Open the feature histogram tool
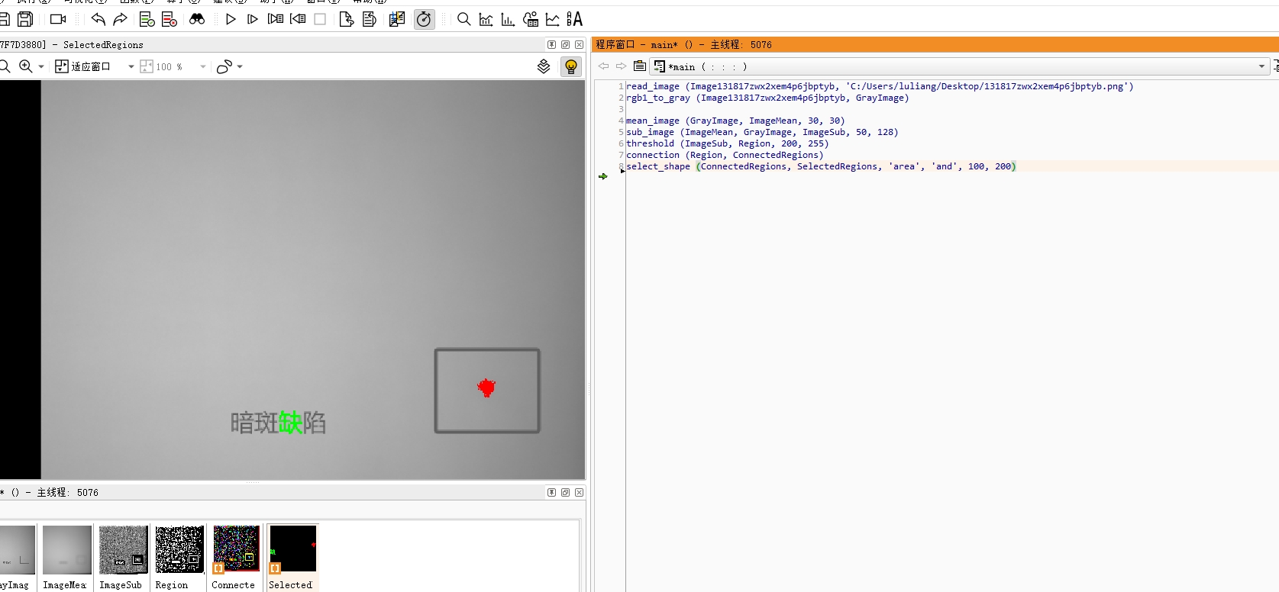Image resolution: width=1279 pixels, height=592 pixels. (508, 19)
